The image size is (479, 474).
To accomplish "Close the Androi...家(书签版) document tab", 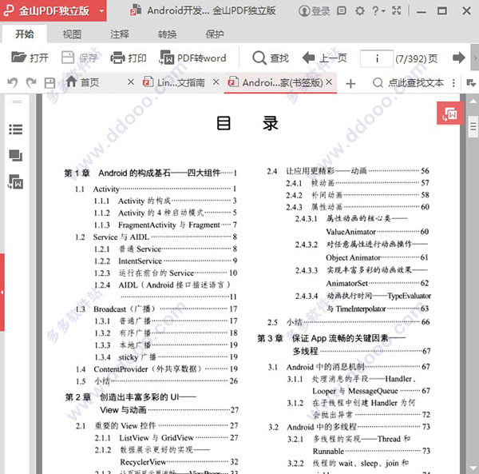I will (x=329, y=82).
